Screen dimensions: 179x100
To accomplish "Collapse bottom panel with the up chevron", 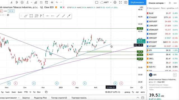I will (138, 98).
